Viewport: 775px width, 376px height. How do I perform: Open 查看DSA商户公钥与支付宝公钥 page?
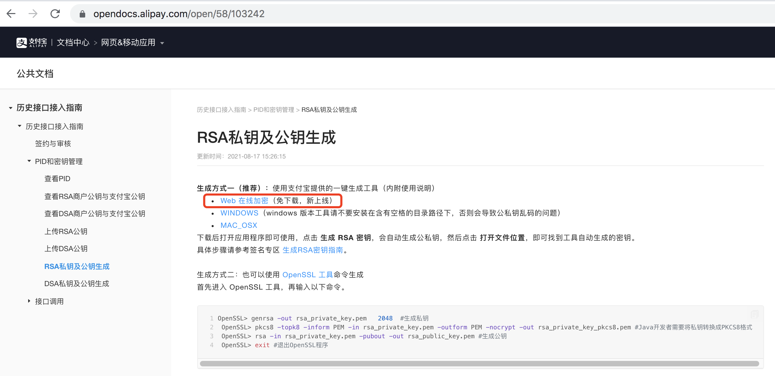click(x=95, y=214)
